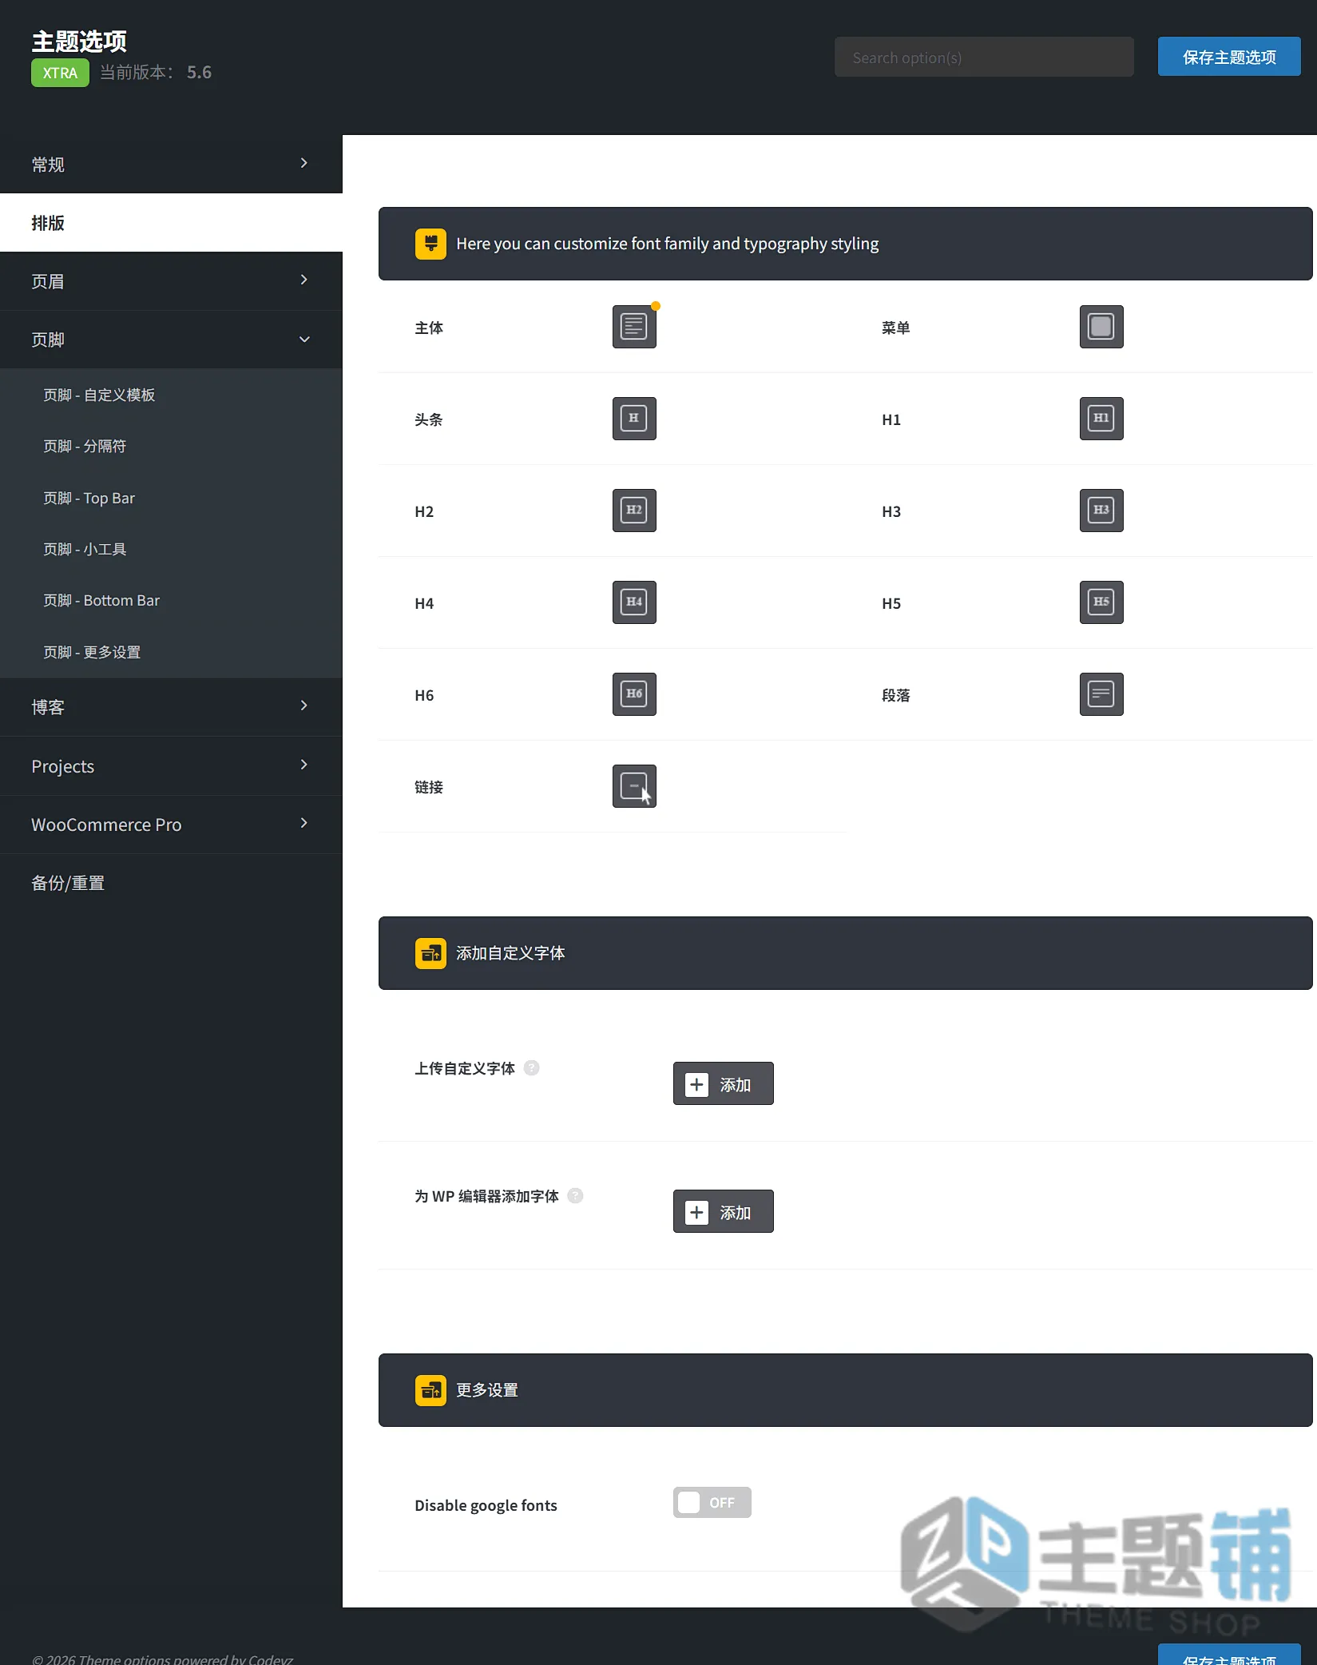Collapse the 页脚 sidebar section
Screen dimensions: 1317x1665
[x=171, y=340]
